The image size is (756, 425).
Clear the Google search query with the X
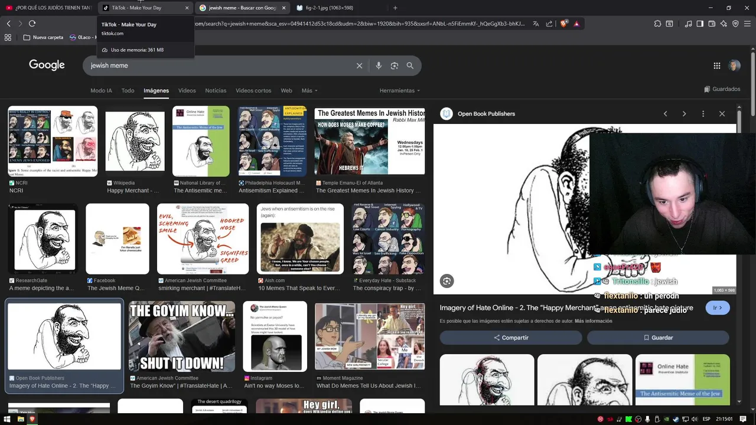[x=359, y=66]
